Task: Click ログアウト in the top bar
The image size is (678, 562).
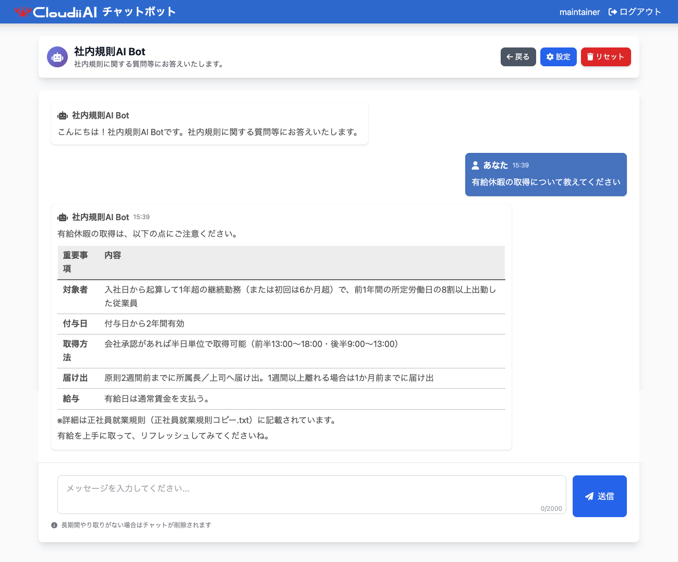Action: [640, 11]
